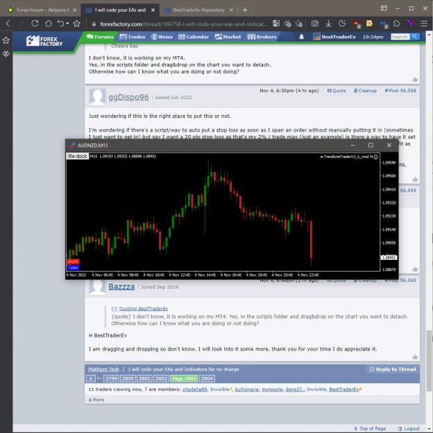433x433 pixels.
Task: Open the Post 56,058 permalink
Action: pyautogui.click(x=400, y=91)
